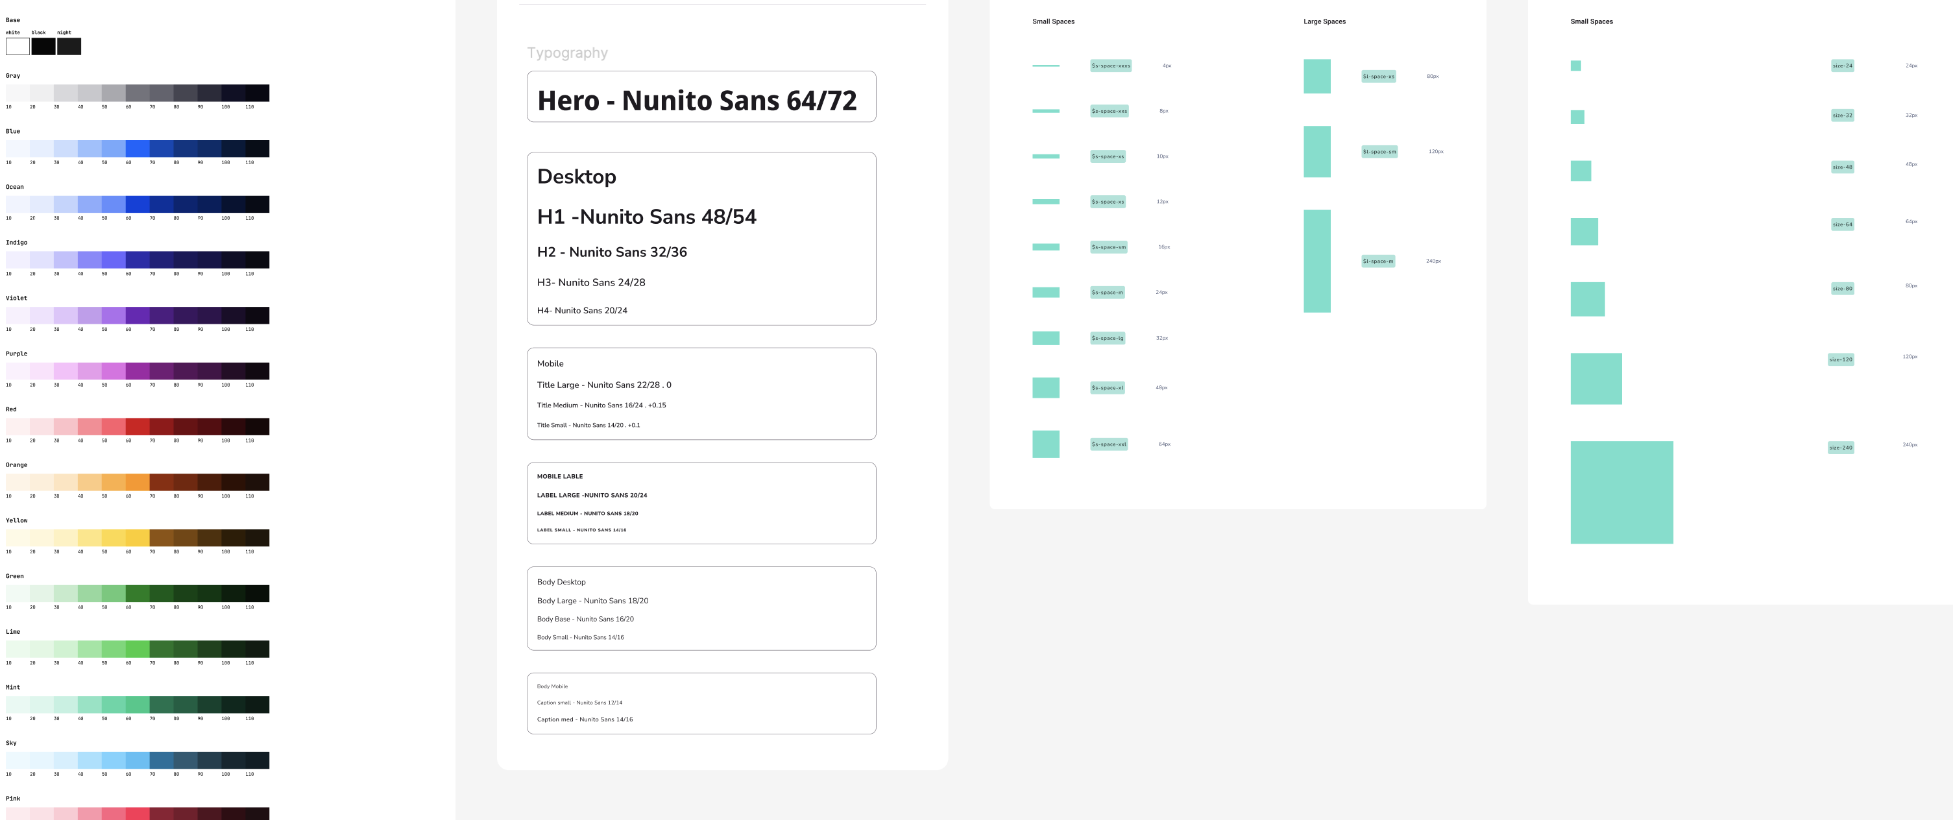Select the largest teal size-240 square

coord(1621,492)
